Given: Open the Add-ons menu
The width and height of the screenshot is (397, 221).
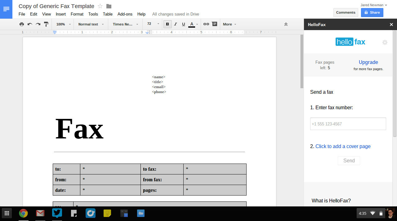Looking at the screenshot, I should pyautogui.click(x=125, y=14).
